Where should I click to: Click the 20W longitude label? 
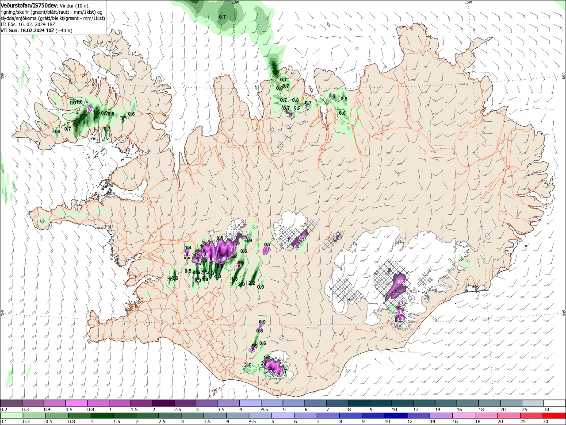pyautogui.click(x=235, y=2)
